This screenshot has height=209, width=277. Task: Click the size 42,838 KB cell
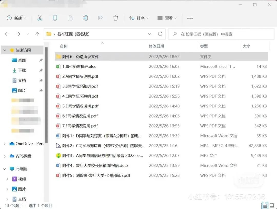[258, 146]
